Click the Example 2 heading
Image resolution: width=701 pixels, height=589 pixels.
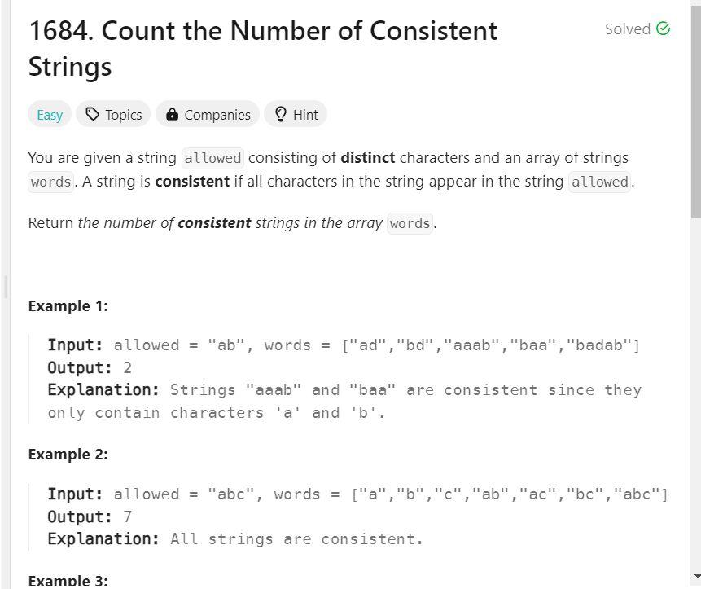(x=68, y=455)
